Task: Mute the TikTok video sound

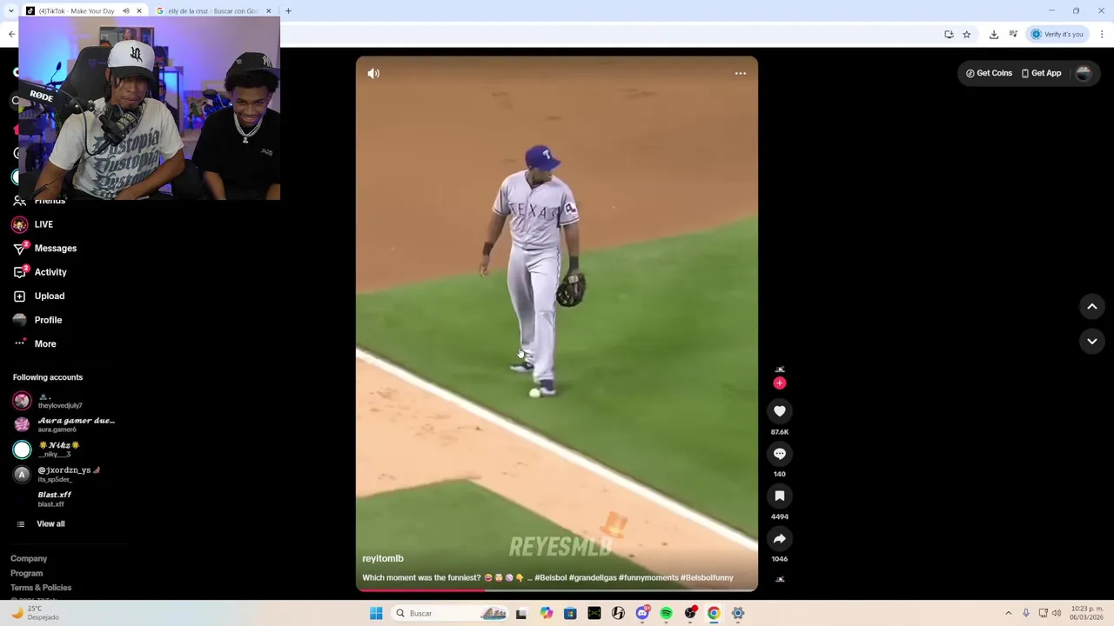Action: (373, 74)
